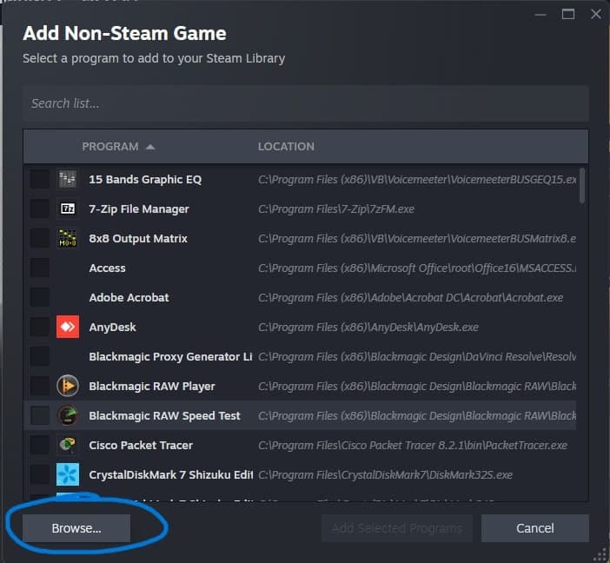Check the Adobe Acrobat checkbox
610x563 pixels.
40,298
